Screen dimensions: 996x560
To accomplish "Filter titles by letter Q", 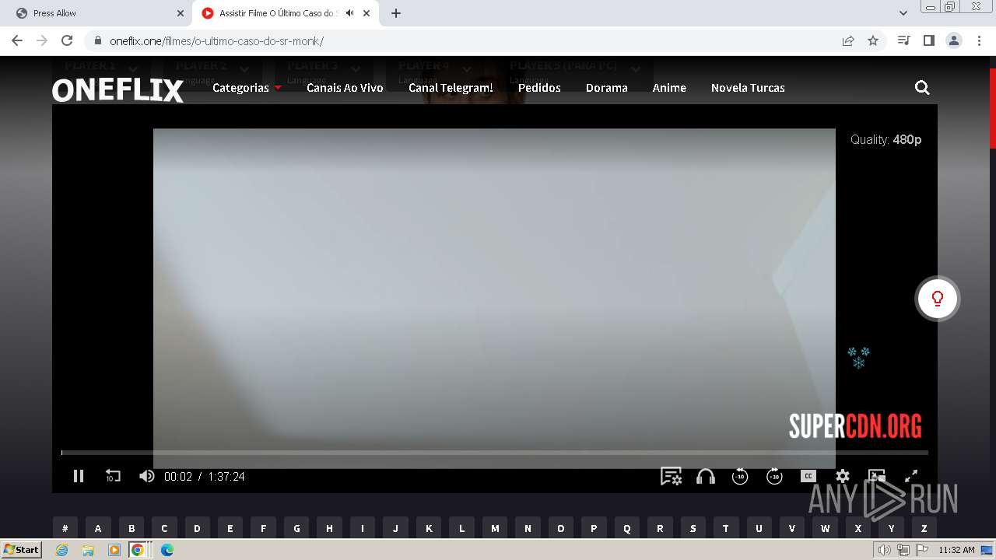I will (627, 528).
